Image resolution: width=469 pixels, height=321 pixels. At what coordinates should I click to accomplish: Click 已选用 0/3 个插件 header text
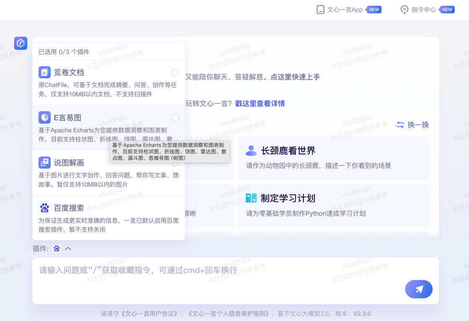[x=64, y=52]
